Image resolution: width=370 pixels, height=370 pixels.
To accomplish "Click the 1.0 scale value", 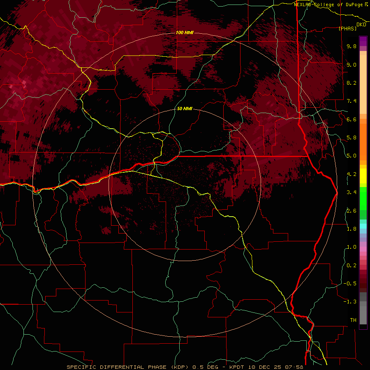I will tap(351, 247).
